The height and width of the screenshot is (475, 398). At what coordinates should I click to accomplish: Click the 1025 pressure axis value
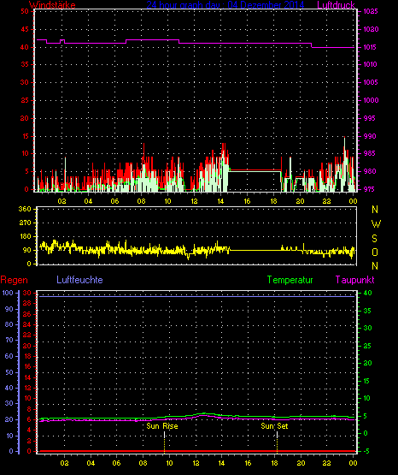coord(371,11)
